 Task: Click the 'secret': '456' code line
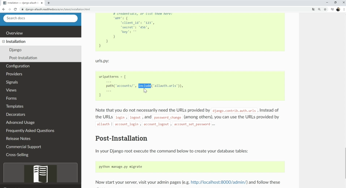pos(135,27)
